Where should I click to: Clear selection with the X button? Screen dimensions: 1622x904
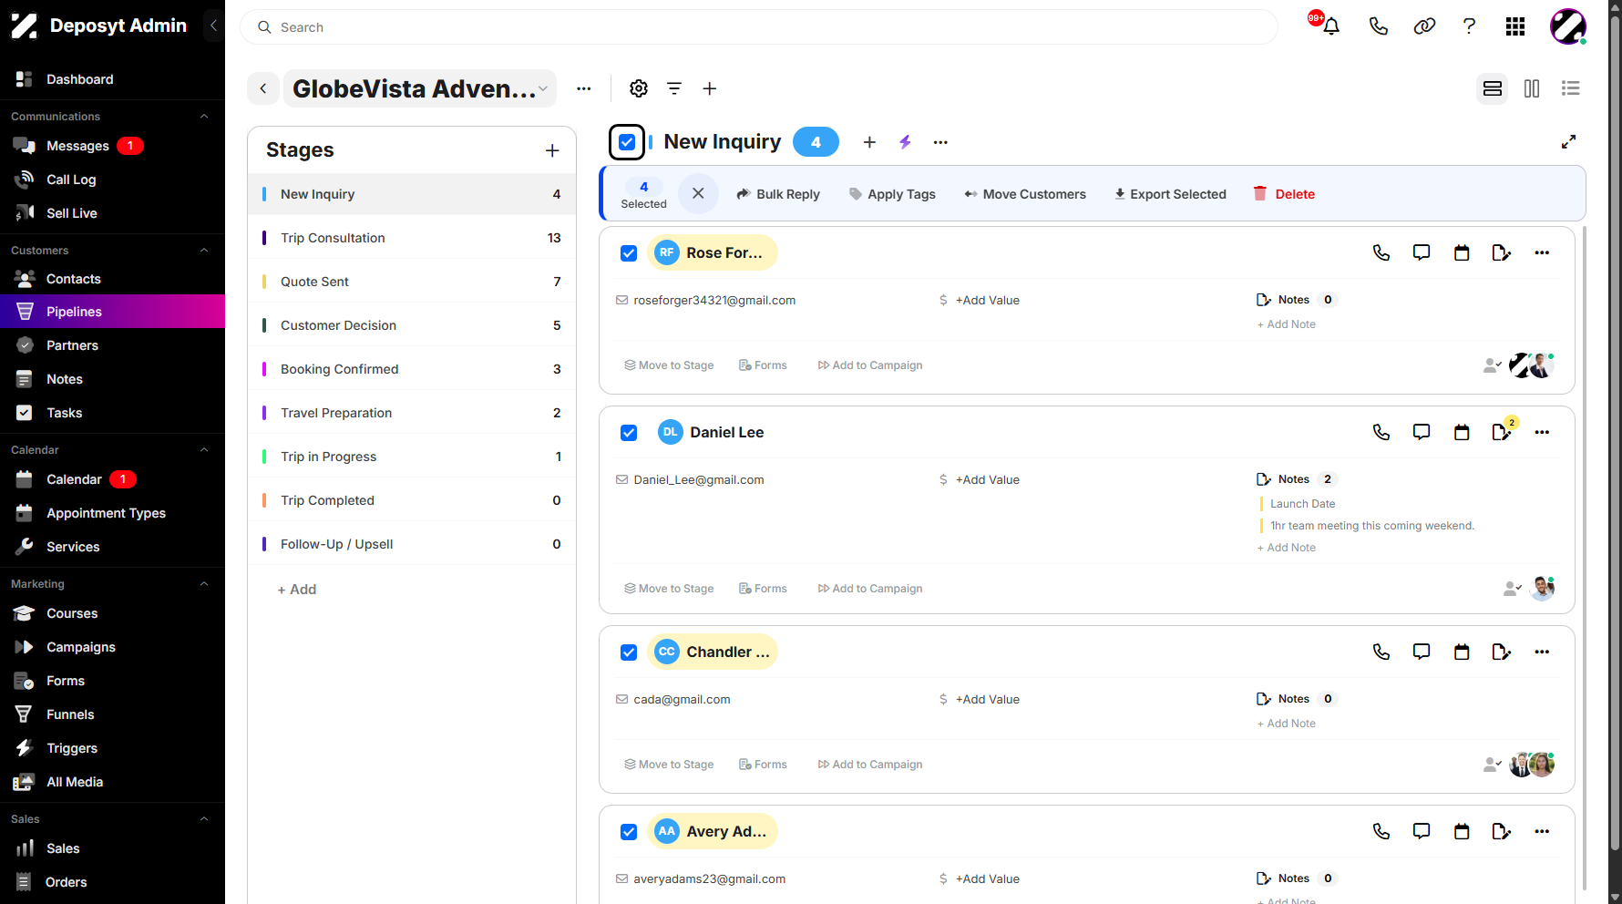point(698,193)
